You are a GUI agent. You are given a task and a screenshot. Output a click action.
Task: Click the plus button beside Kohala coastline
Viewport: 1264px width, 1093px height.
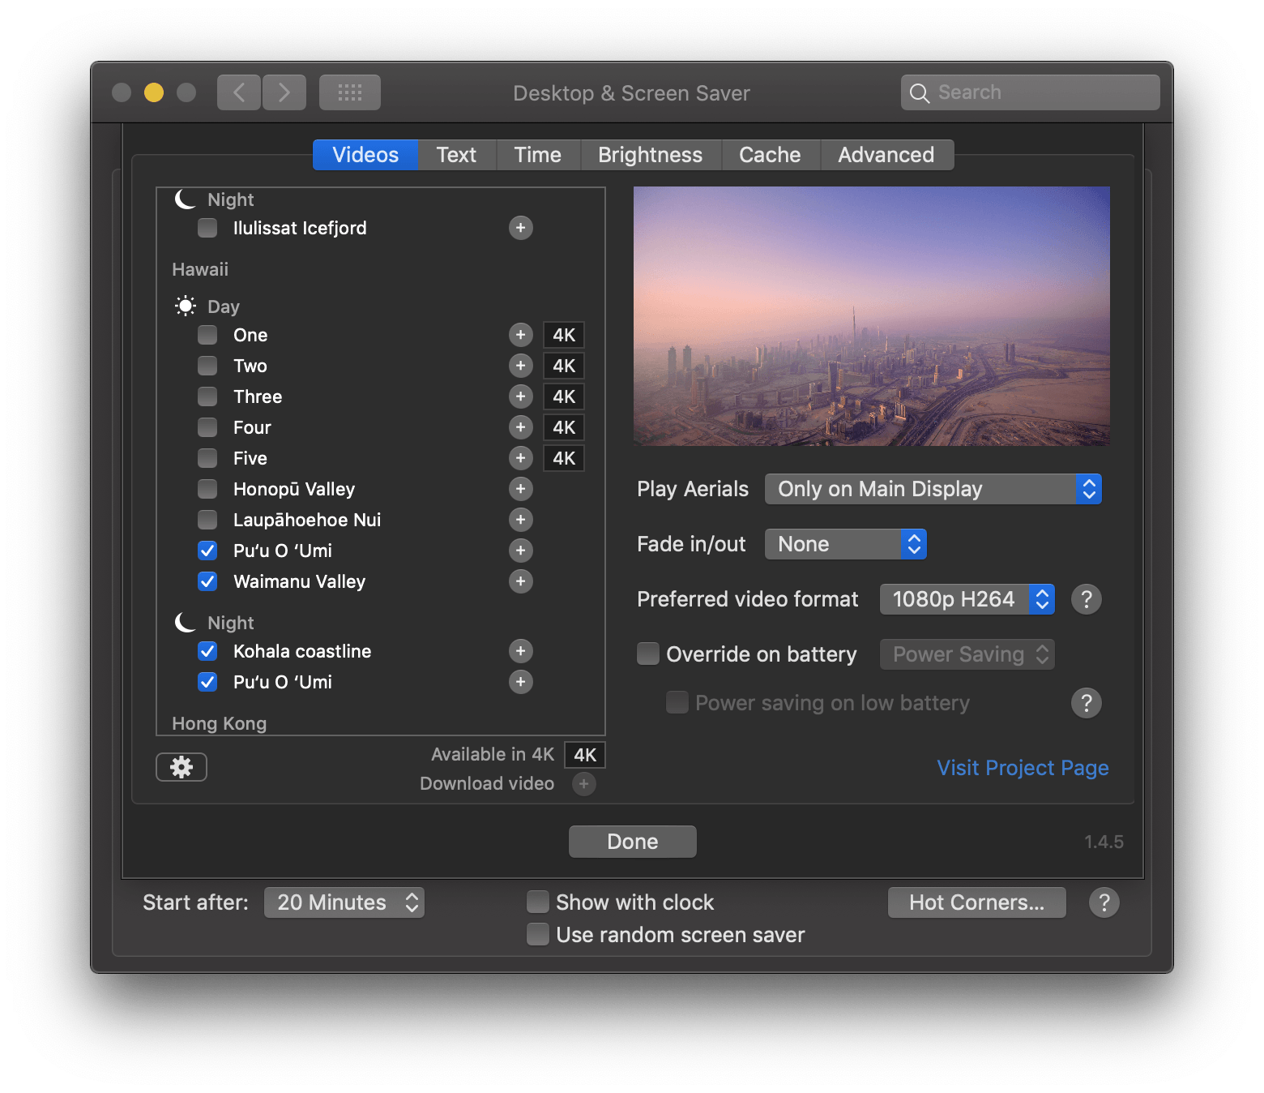click(520, 651)
